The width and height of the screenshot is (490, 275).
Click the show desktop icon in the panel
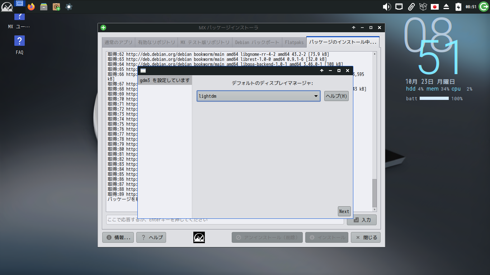(20, 4)
